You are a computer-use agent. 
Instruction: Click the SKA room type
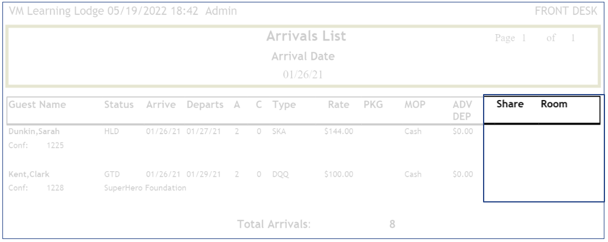click(279, 131)
